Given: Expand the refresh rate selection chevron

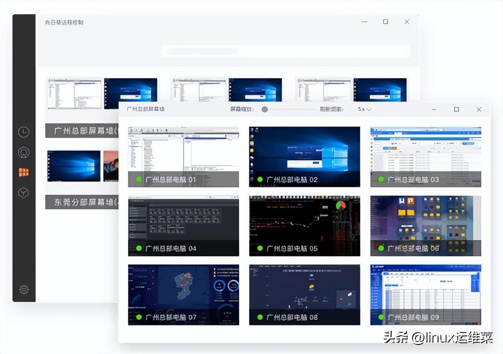Looking at the screenshot, I should click(370, 109).
